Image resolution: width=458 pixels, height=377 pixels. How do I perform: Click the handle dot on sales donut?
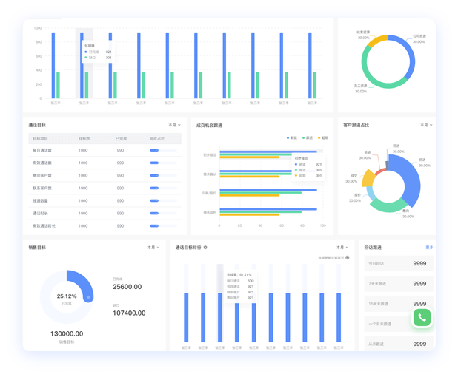click(x=88, y=296)
